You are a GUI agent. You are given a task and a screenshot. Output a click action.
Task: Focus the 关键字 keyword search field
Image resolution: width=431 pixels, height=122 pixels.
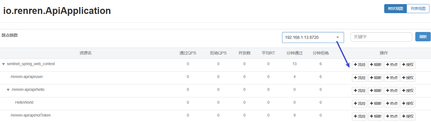[x=381, y=37]
